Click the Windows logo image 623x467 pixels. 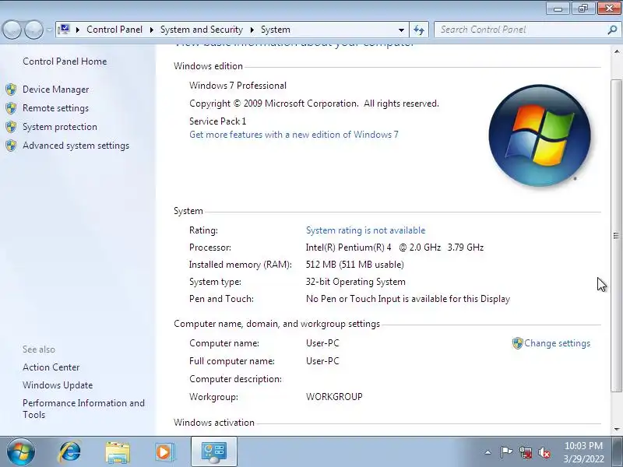coord(540,135)
